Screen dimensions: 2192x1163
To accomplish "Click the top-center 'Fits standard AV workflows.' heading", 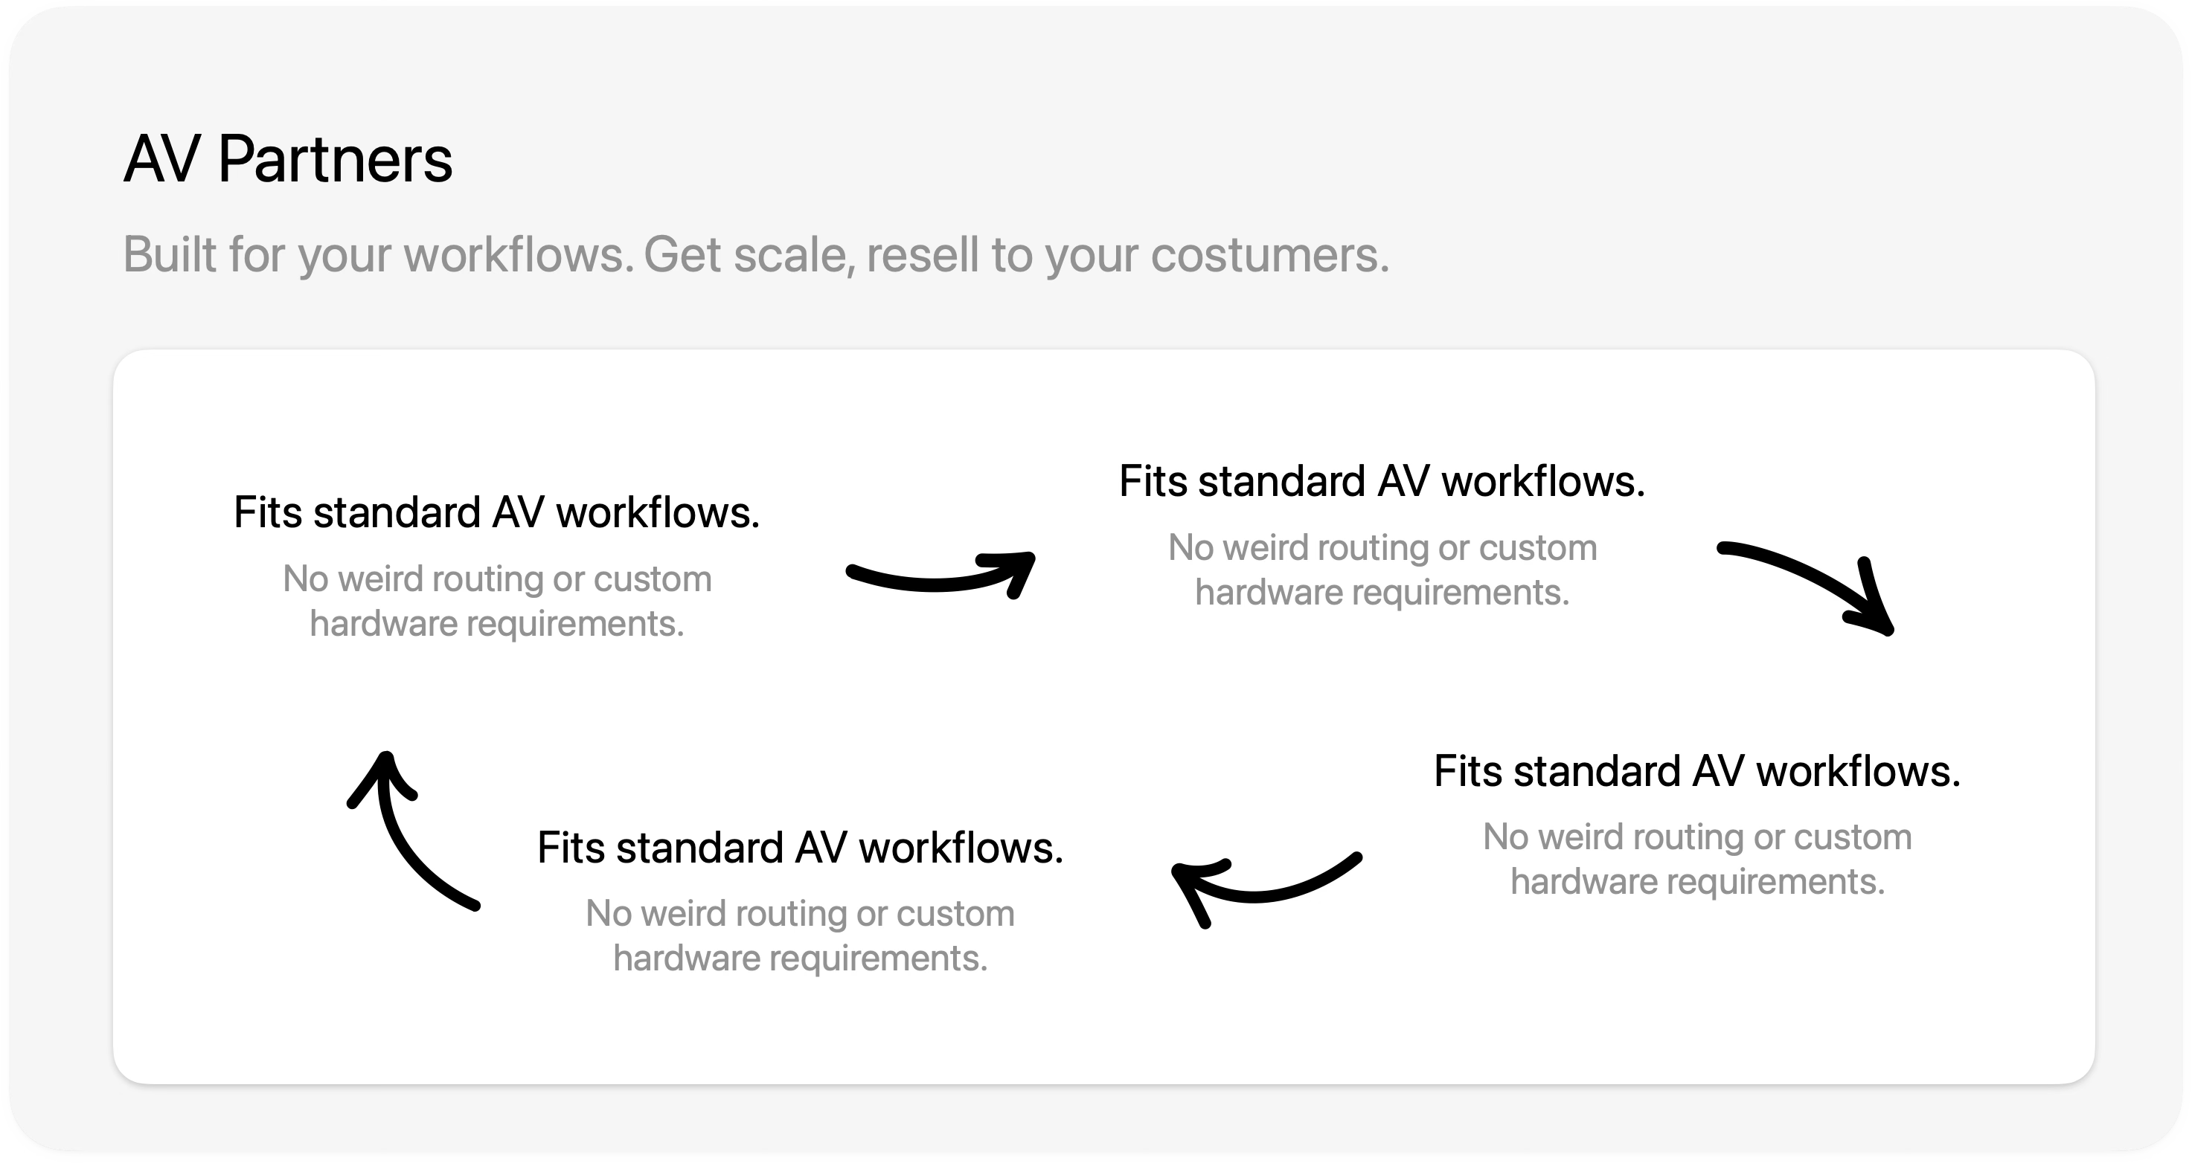I will coord(1382,481).
